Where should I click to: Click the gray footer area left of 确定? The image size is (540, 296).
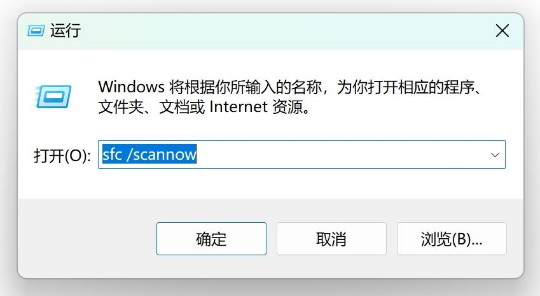click(x=86, y=239)
